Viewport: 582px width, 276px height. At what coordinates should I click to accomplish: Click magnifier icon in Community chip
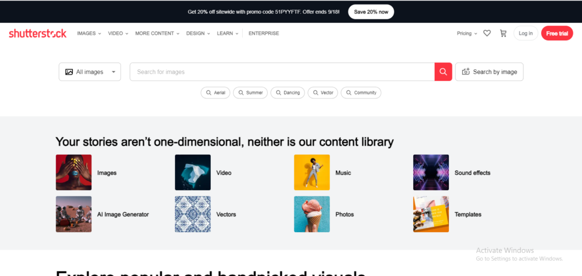tap(348, 93)
